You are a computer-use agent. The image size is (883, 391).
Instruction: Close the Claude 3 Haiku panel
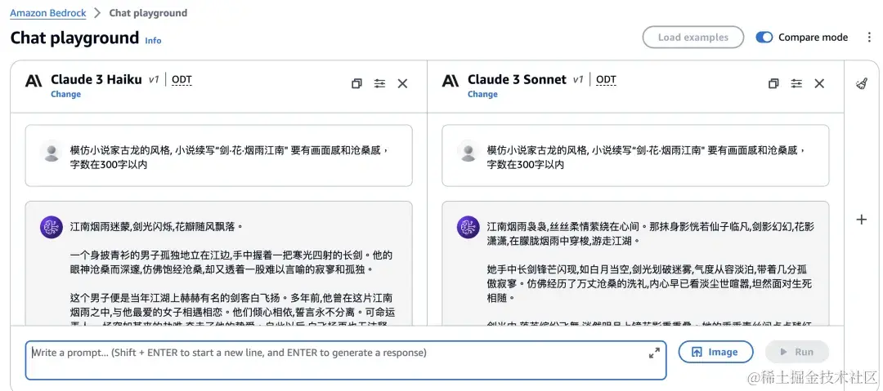tap(402, 83)
